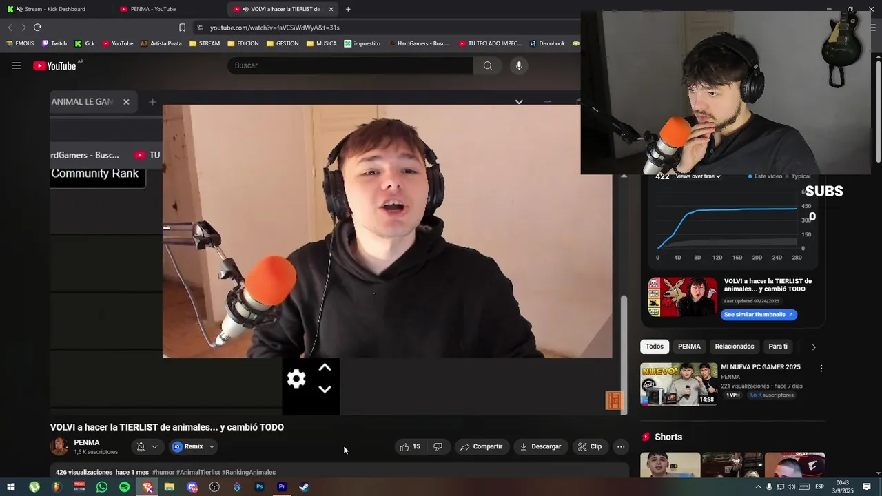Screen dimensions: 882x496
Task: Click the down chevron inside the video
Action: coord(325,389)
